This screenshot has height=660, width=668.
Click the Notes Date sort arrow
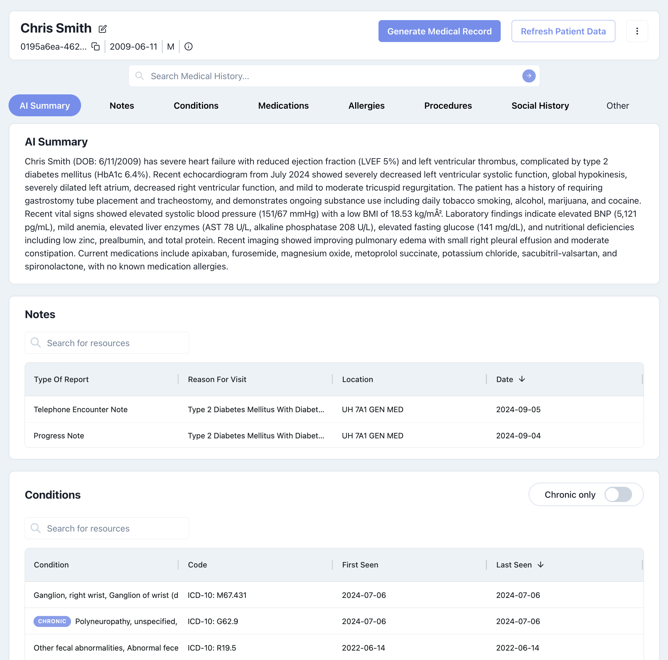(522, 379)
